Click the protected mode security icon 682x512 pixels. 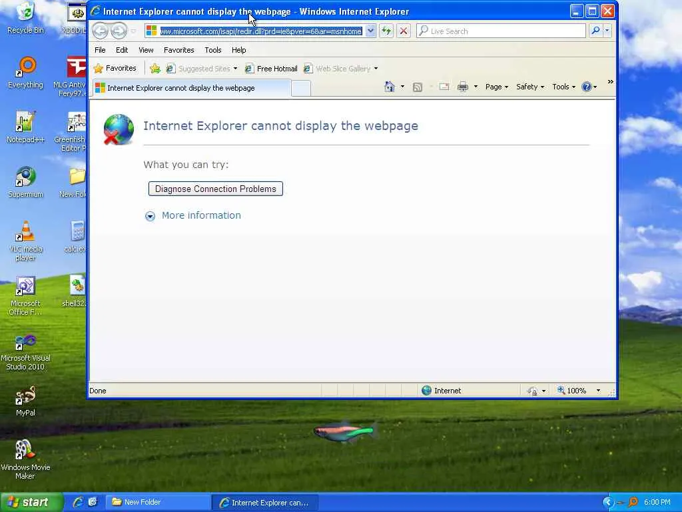pos(532,391)
